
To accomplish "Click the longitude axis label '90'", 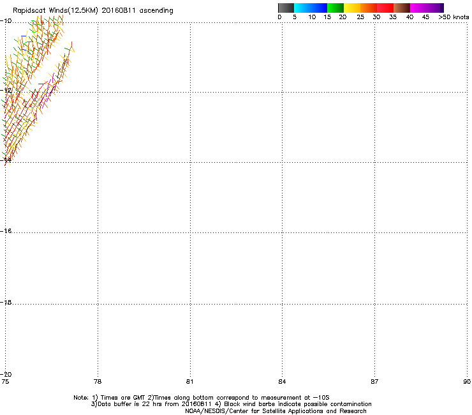I will click(x=467, y=382).
